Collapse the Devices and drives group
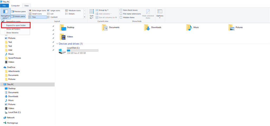This screenshot has height=126, width=270. (57, 44)
